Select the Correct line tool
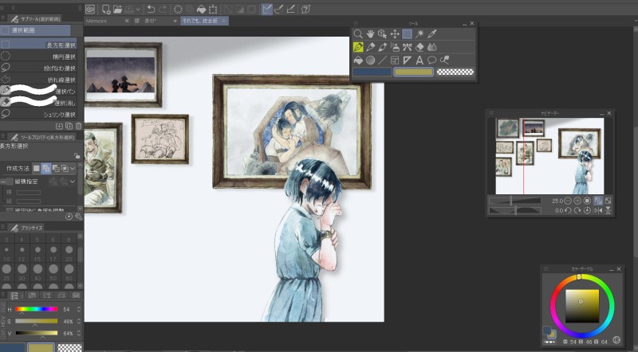 [x=444, y=61]
